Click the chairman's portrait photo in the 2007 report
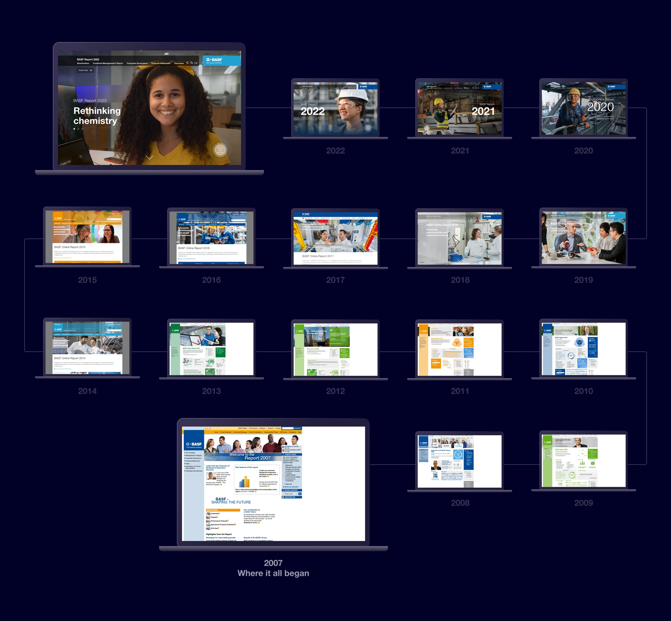671x621 pixels. point(211,476)
